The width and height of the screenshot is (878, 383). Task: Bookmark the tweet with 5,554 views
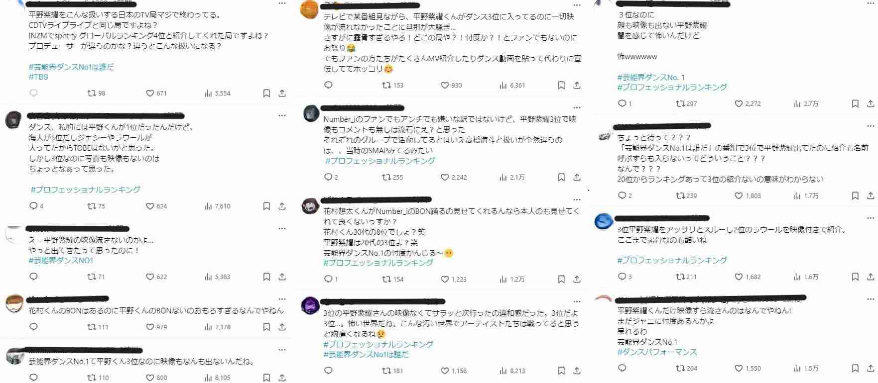[x=266, y=93]
